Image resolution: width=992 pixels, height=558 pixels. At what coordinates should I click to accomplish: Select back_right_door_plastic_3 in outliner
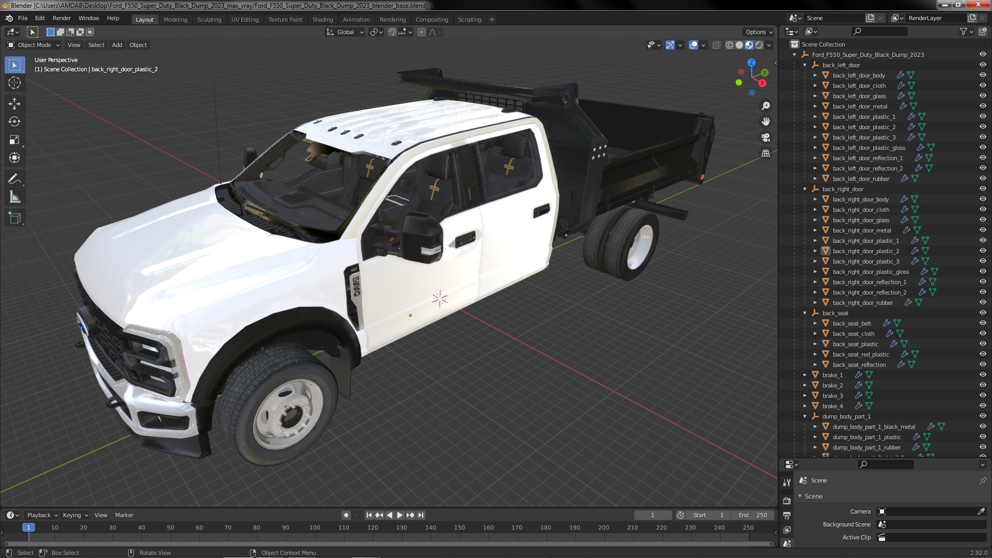(865, 261)
